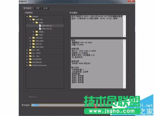Click up arrow of preset description scrollbar
Screen dimensions: 154x116
(124, 16)
